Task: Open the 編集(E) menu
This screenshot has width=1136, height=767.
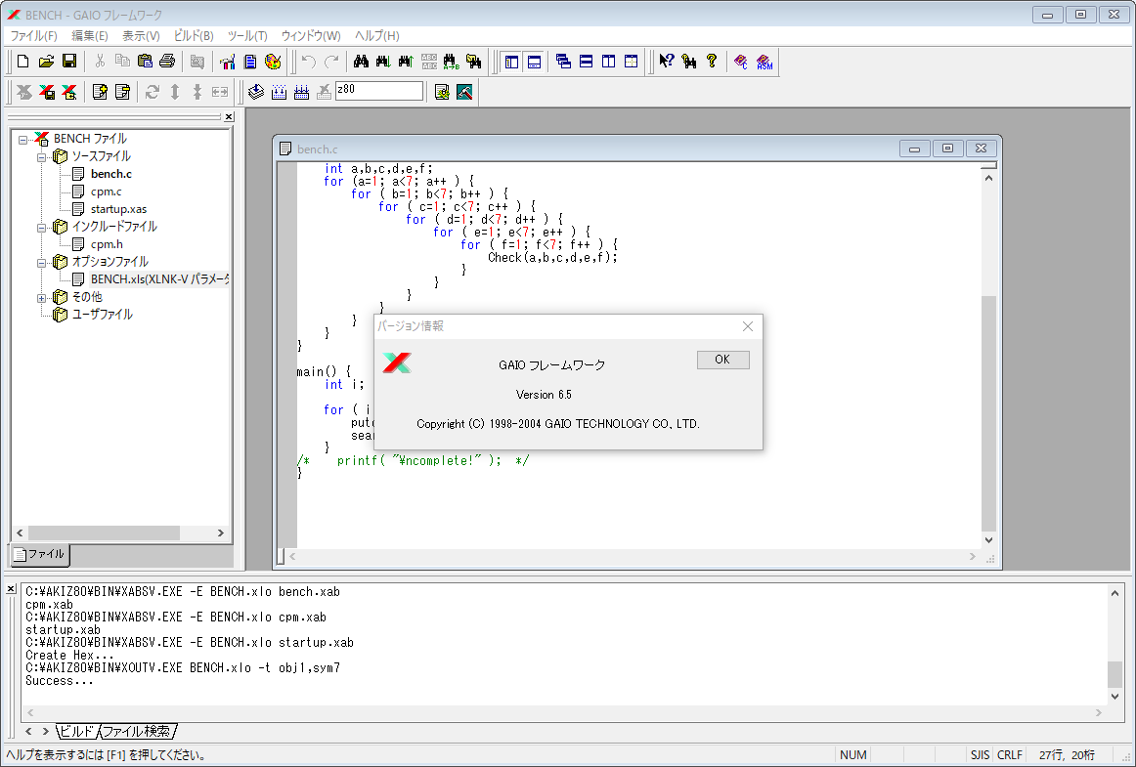Action: pyautogui.click(x=90, y=35)
